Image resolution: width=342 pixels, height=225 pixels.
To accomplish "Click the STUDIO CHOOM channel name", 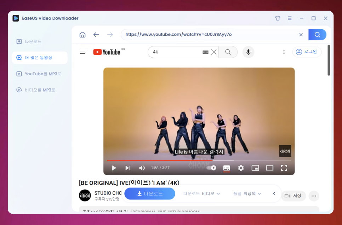I will coord(108,193).
